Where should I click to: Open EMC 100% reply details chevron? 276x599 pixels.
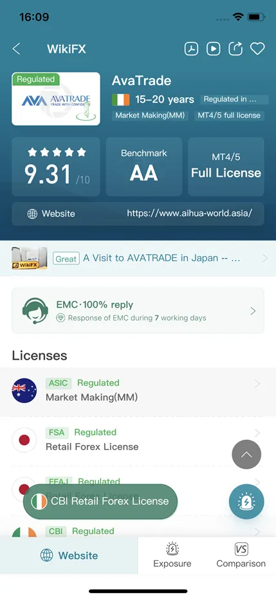[x=253, y=311]
